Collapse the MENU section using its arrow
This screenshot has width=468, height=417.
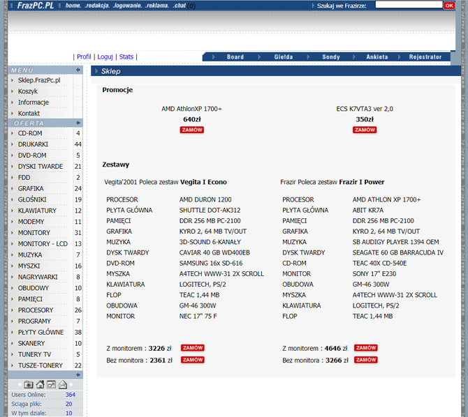tap(78, 70)
